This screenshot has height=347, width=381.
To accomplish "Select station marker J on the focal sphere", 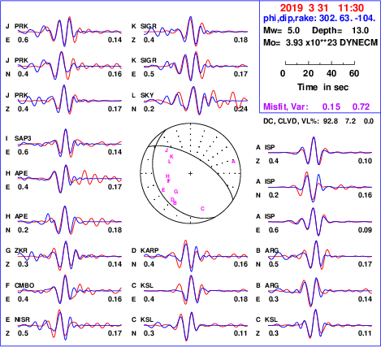I will (167, 150).
